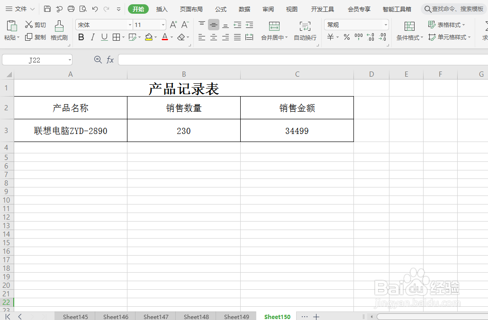
Task: Activate the Format Painter (格式刷)
Action: 59,30
